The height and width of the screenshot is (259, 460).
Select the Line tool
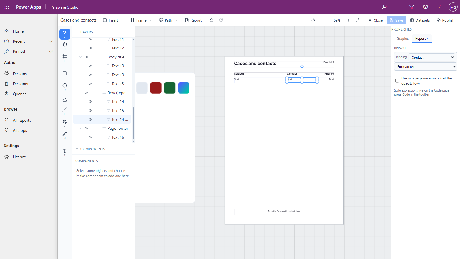(x=65, y=111)
